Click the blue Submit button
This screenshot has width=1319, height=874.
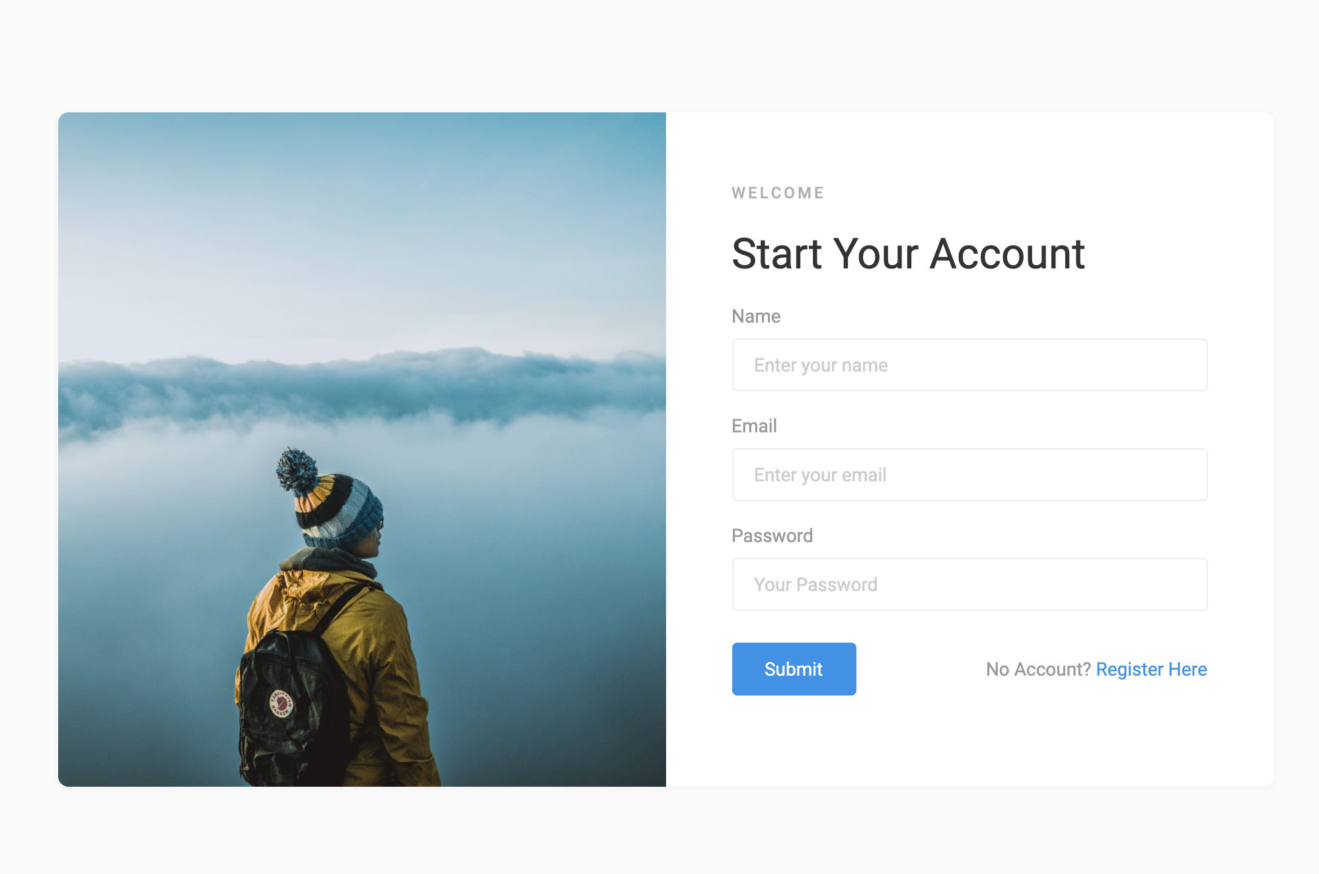[794, 669]
